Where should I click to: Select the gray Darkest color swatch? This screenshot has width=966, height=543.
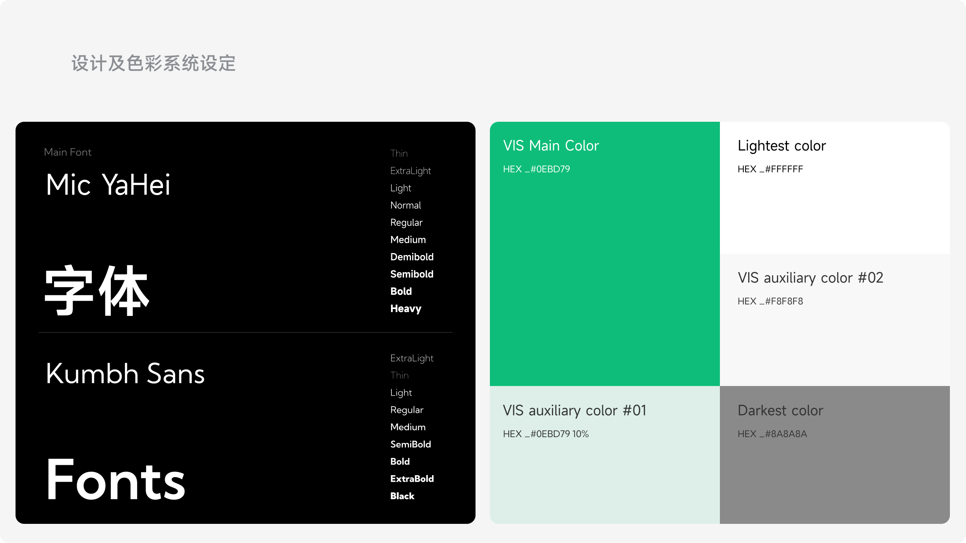click(835, 479)
